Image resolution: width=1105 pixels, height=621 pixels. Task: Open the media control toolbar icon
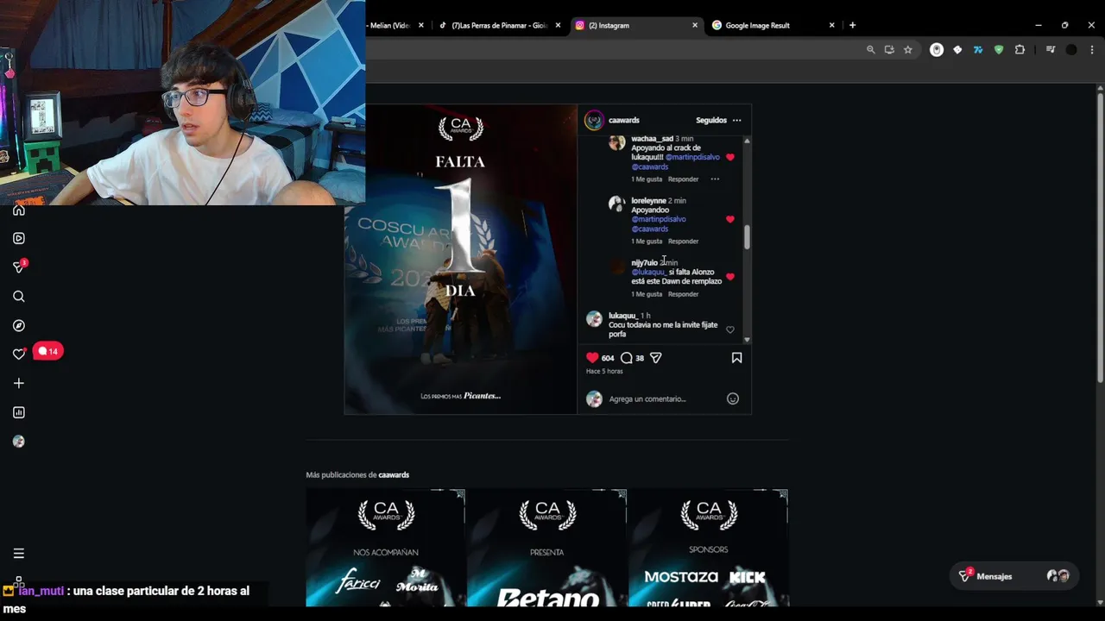[1051, 50]
